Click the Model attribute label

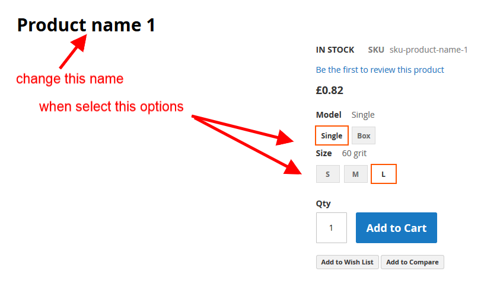329,115
